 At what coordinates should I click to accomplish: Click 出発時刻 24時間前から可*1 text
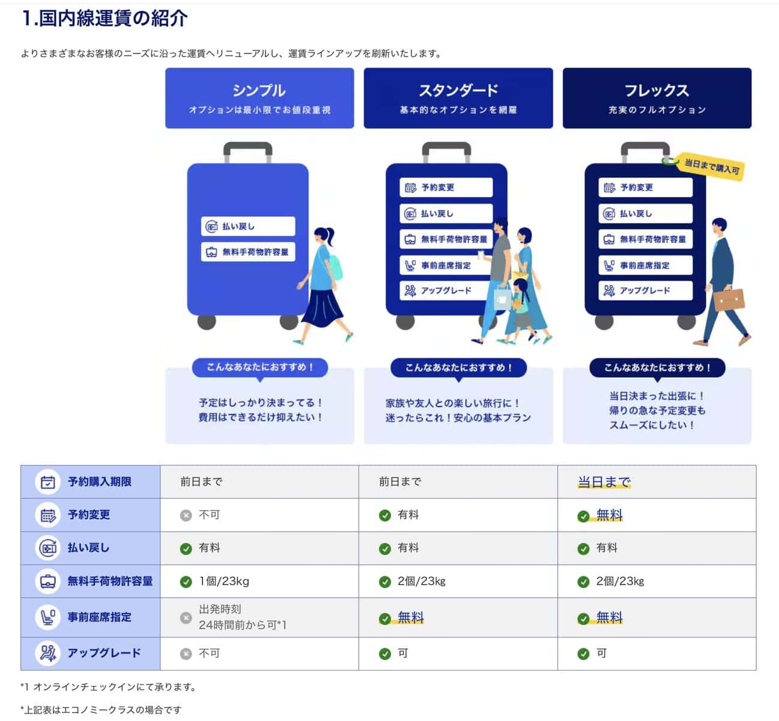pos(243,617)
